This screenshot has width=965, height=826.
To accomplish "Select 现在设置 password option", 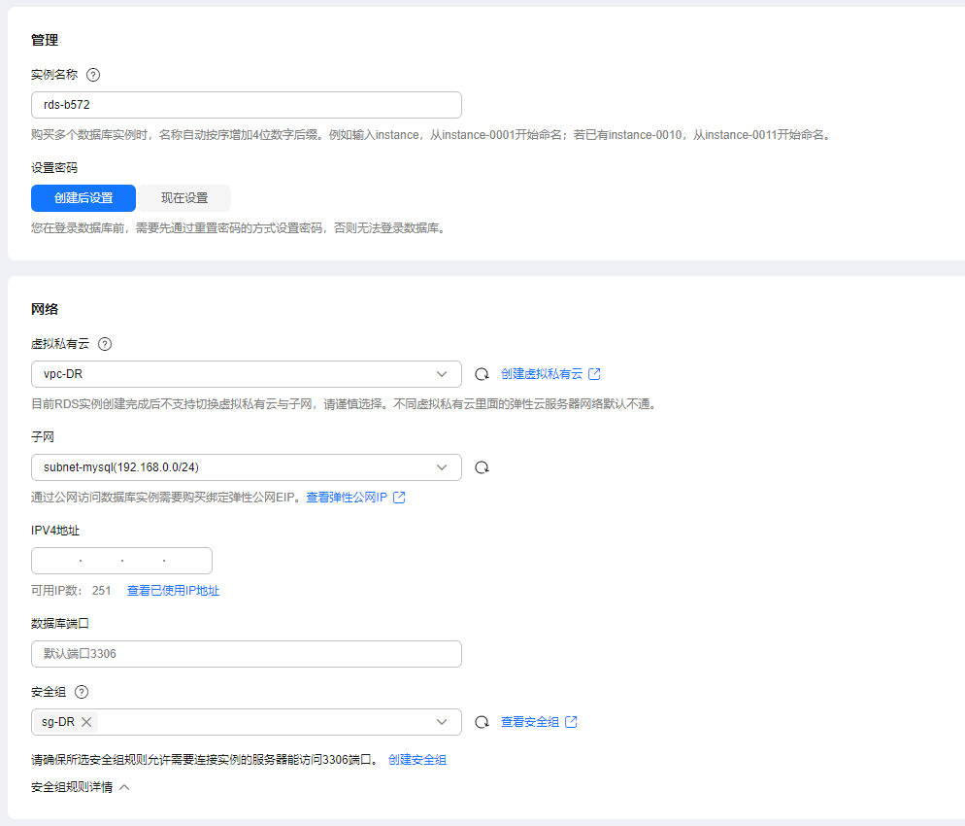I will click(184, 198).
